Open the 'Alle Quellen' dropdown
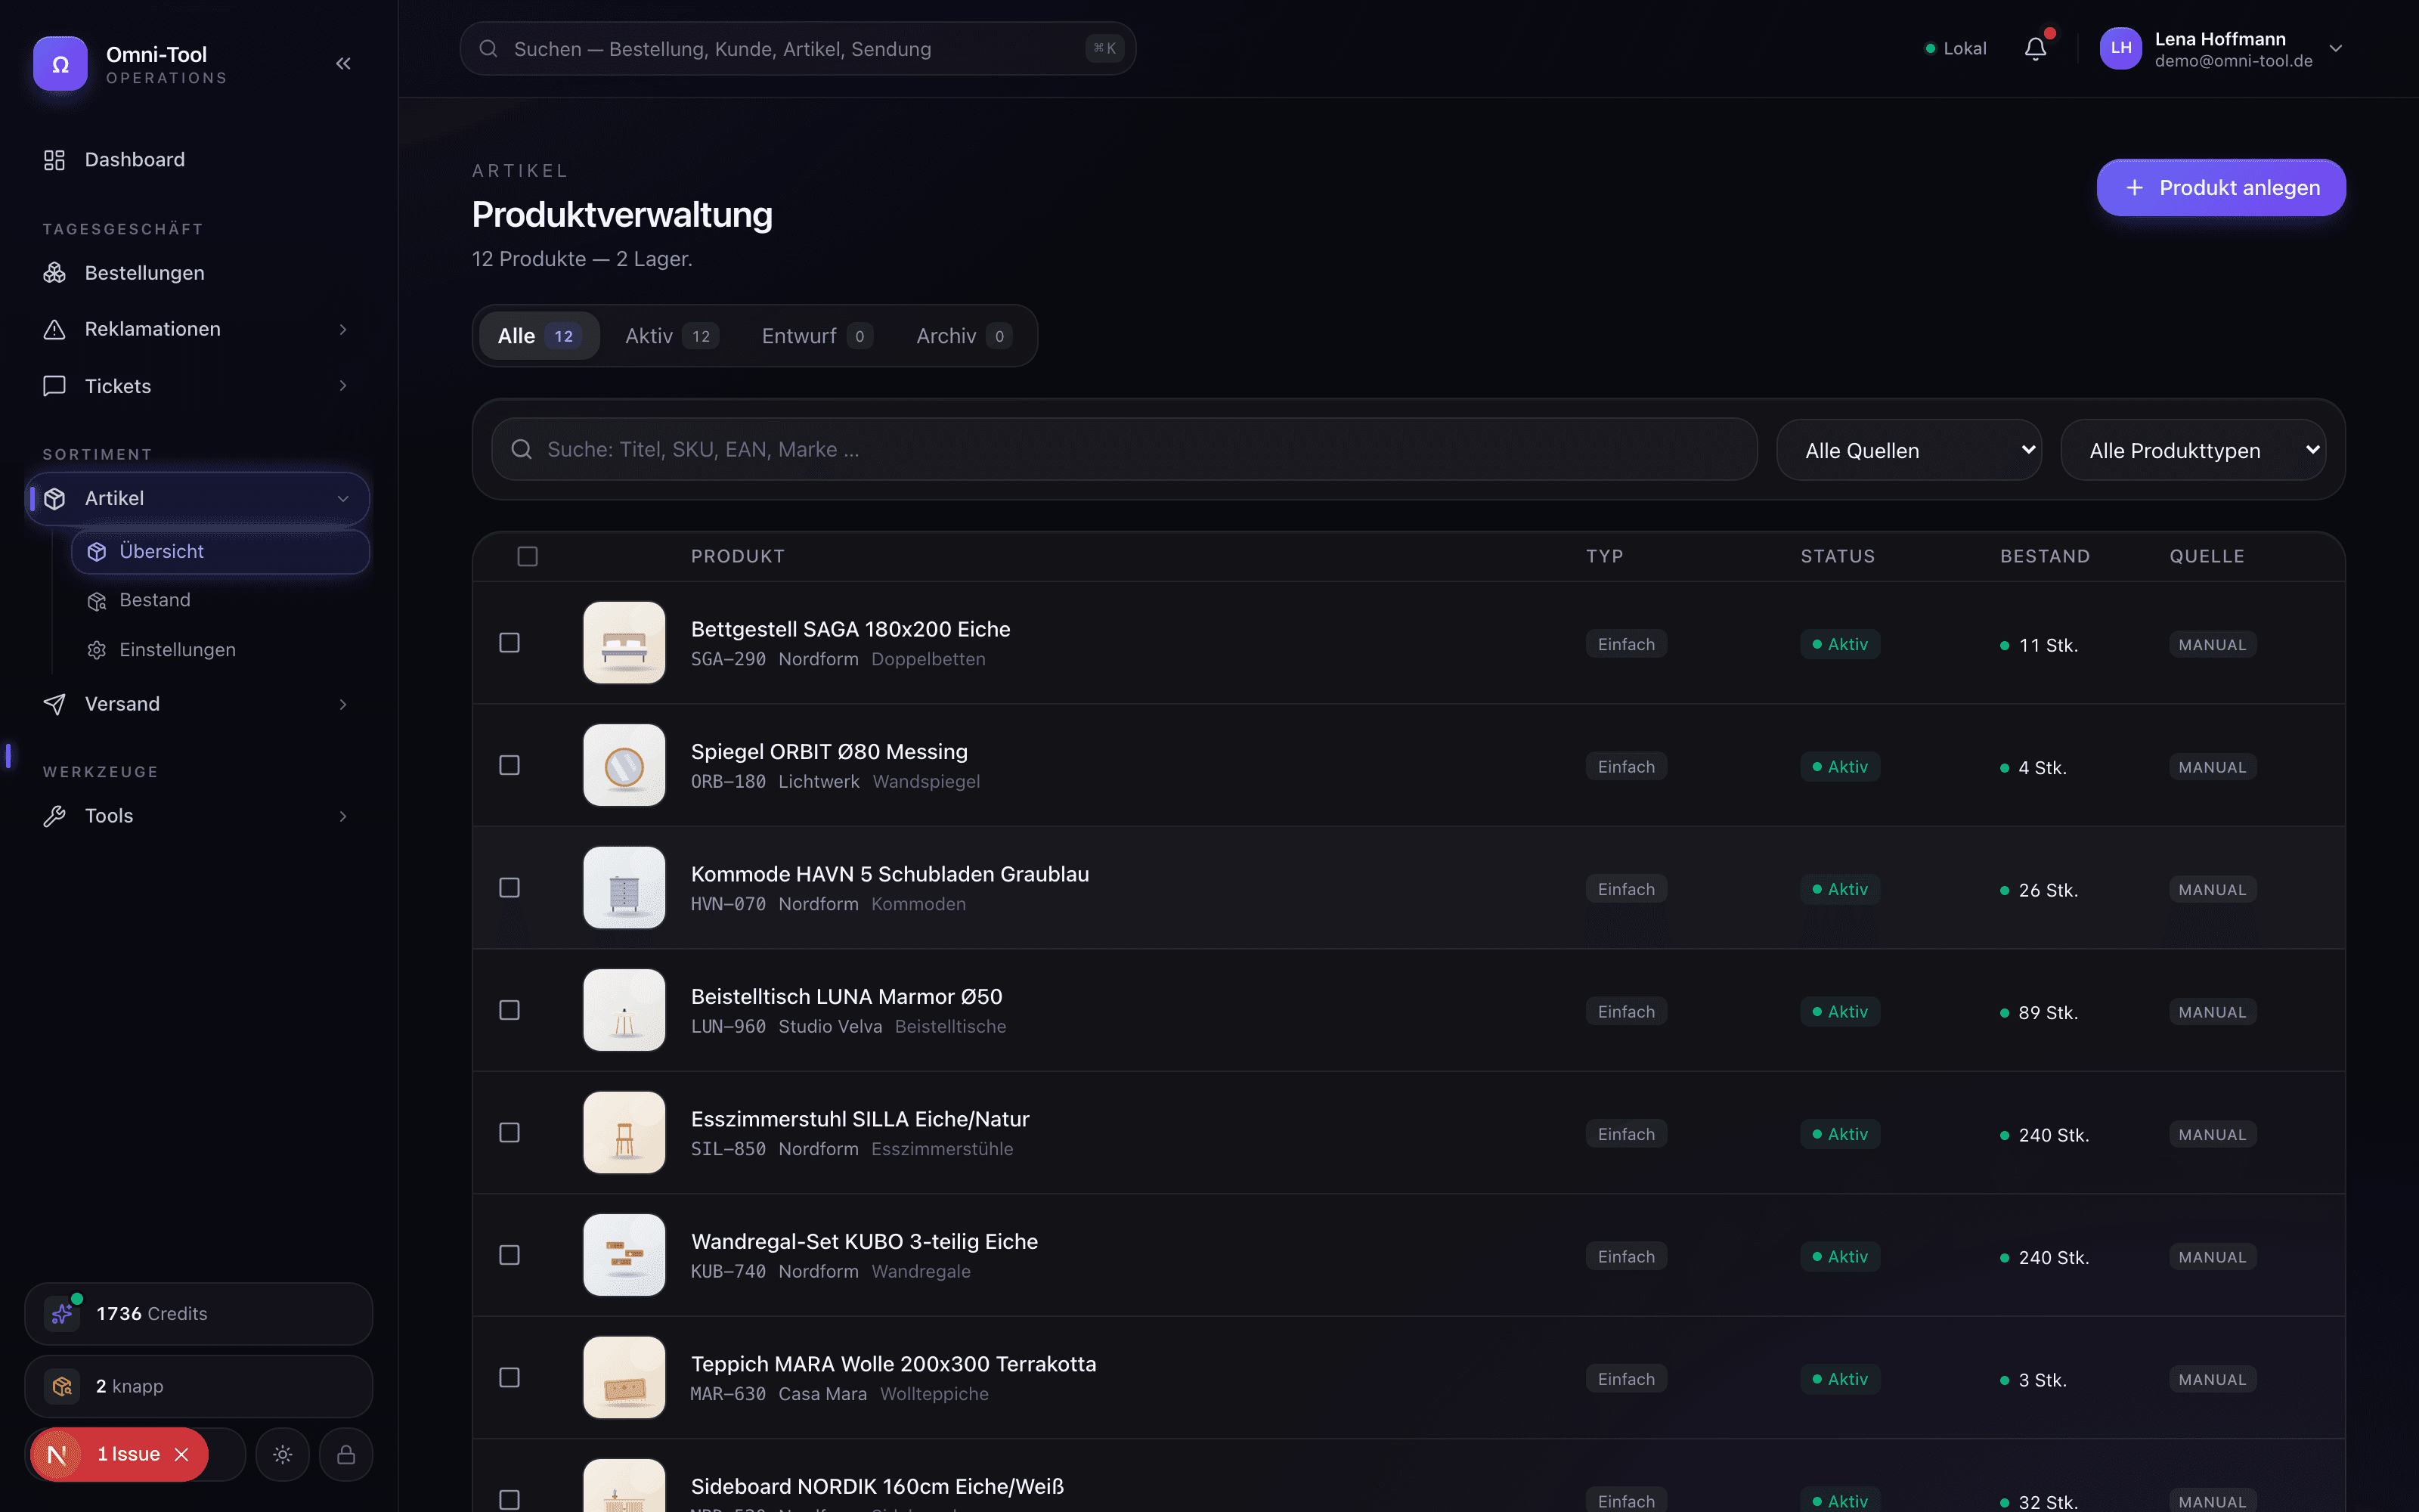Image resolution: width=2419 pixels, height=1512 pixels. coord(1909,450)
